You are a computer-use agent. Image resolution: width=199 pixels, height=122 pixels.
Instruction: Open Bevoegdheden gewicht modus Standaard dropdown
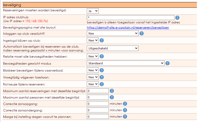[126, 63]
